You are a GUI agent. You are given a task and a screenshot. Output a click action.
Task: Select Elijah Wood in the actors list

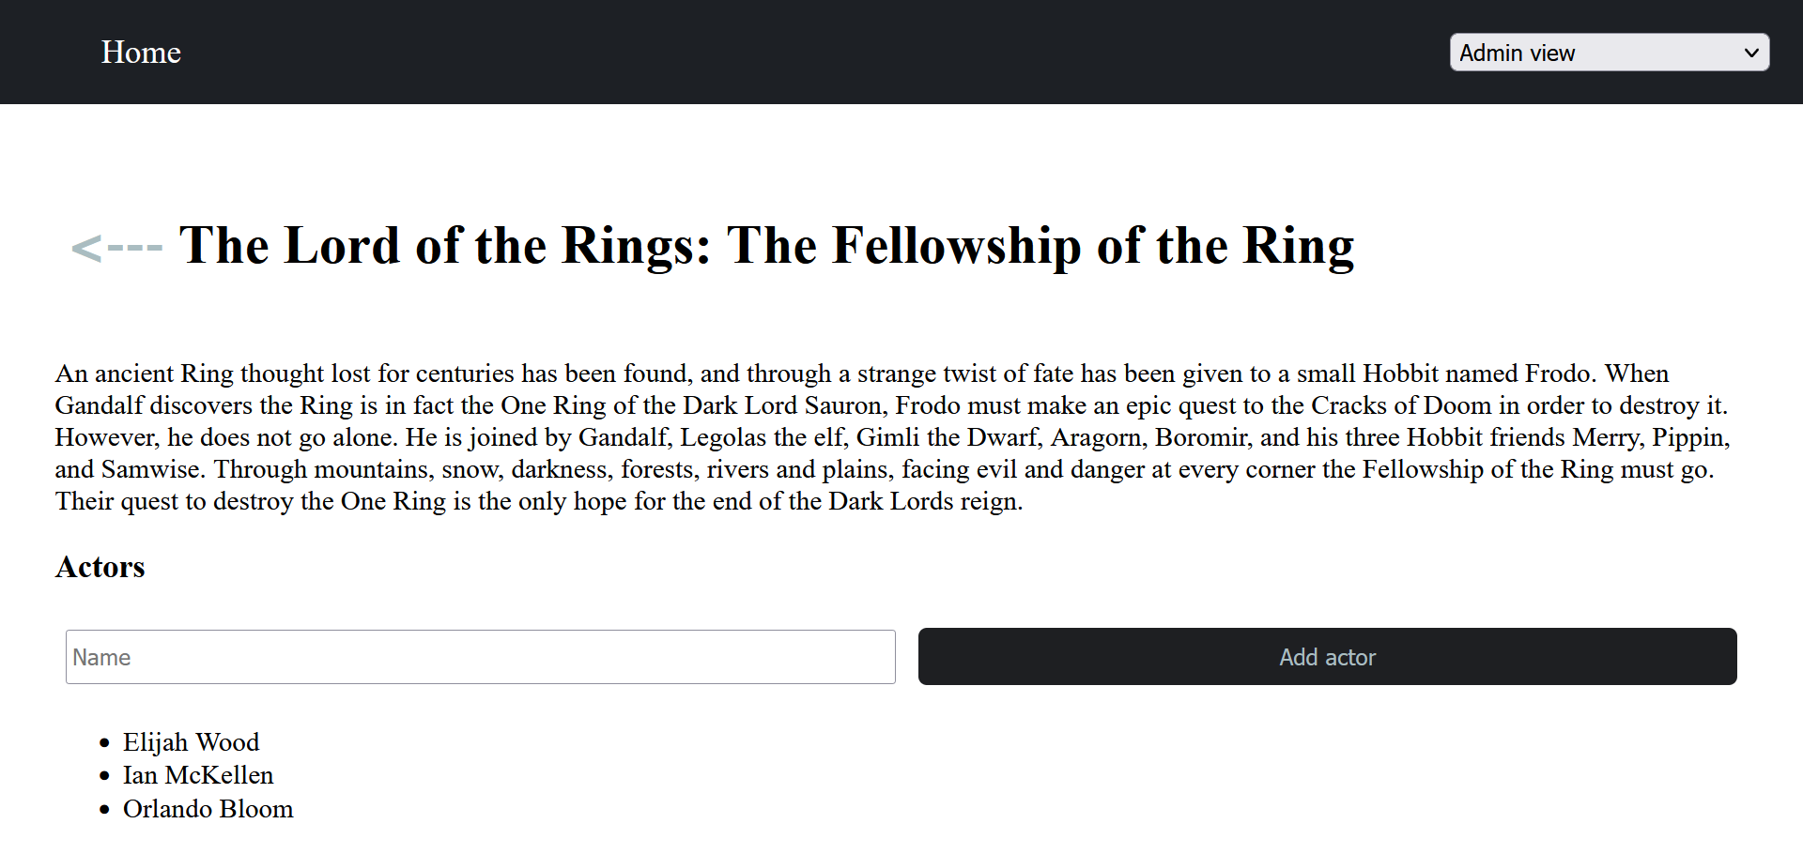(191, 742)
